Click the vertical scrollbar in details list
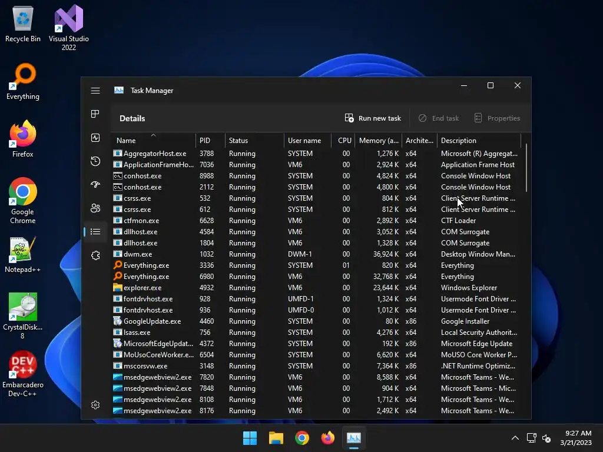This screenshot has height=452, width=603. (x=526, y=168)
